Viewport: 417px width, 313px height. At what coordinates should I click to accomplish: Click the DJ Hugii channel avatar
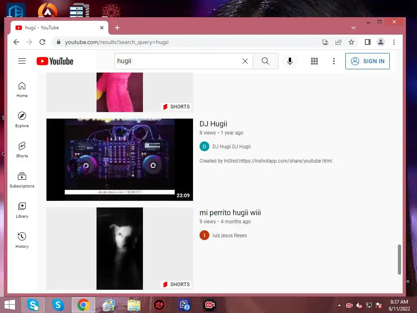[x=204, y=146]
